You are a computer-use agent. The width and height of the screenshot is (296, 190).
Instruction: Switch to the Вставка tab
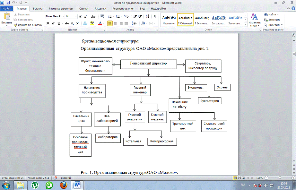tap(38, 9)
